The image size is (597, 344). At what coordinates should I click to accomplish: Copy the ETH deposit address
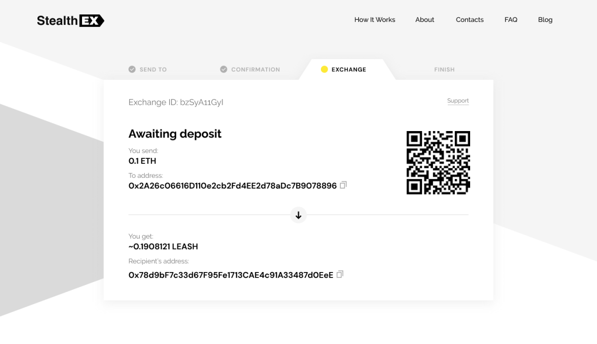tap(343, 185)
